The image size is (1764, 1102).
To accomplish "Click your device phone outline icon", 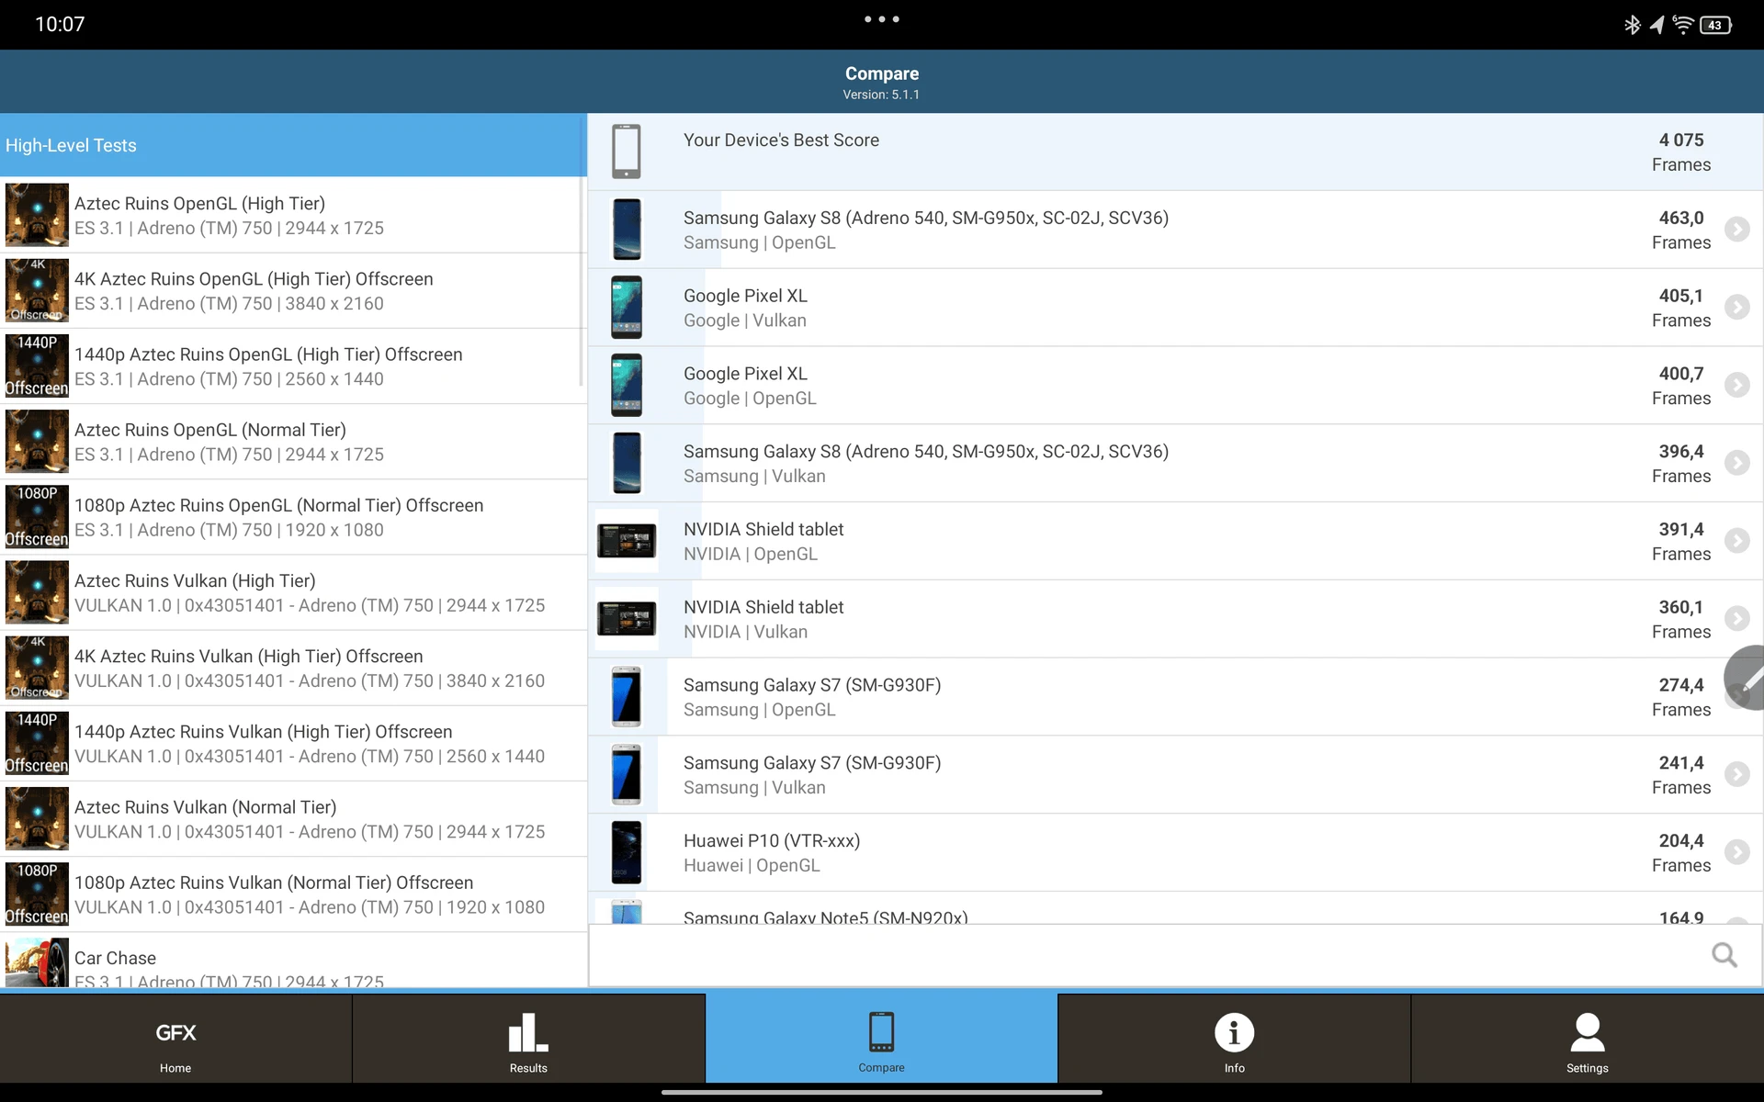I will click(627, 152).
